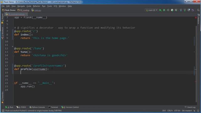Screen dimensions: 201x113
Task: Open the VCS menu
Action: (x=55, y=6)
